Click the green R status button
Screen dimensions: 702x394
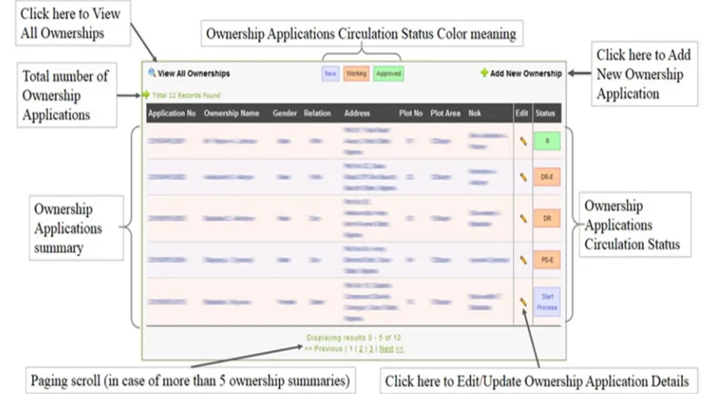pyautogui.click(x=547, y=141)
